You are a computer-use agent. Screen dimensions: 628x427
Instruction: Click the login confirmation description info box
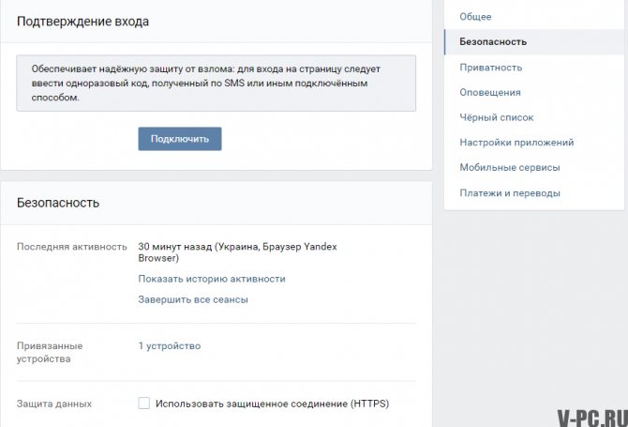tap(217, 83)
